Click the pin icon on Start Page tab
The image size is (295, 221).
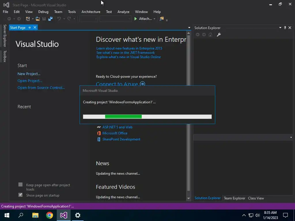[x=30, y=27]
